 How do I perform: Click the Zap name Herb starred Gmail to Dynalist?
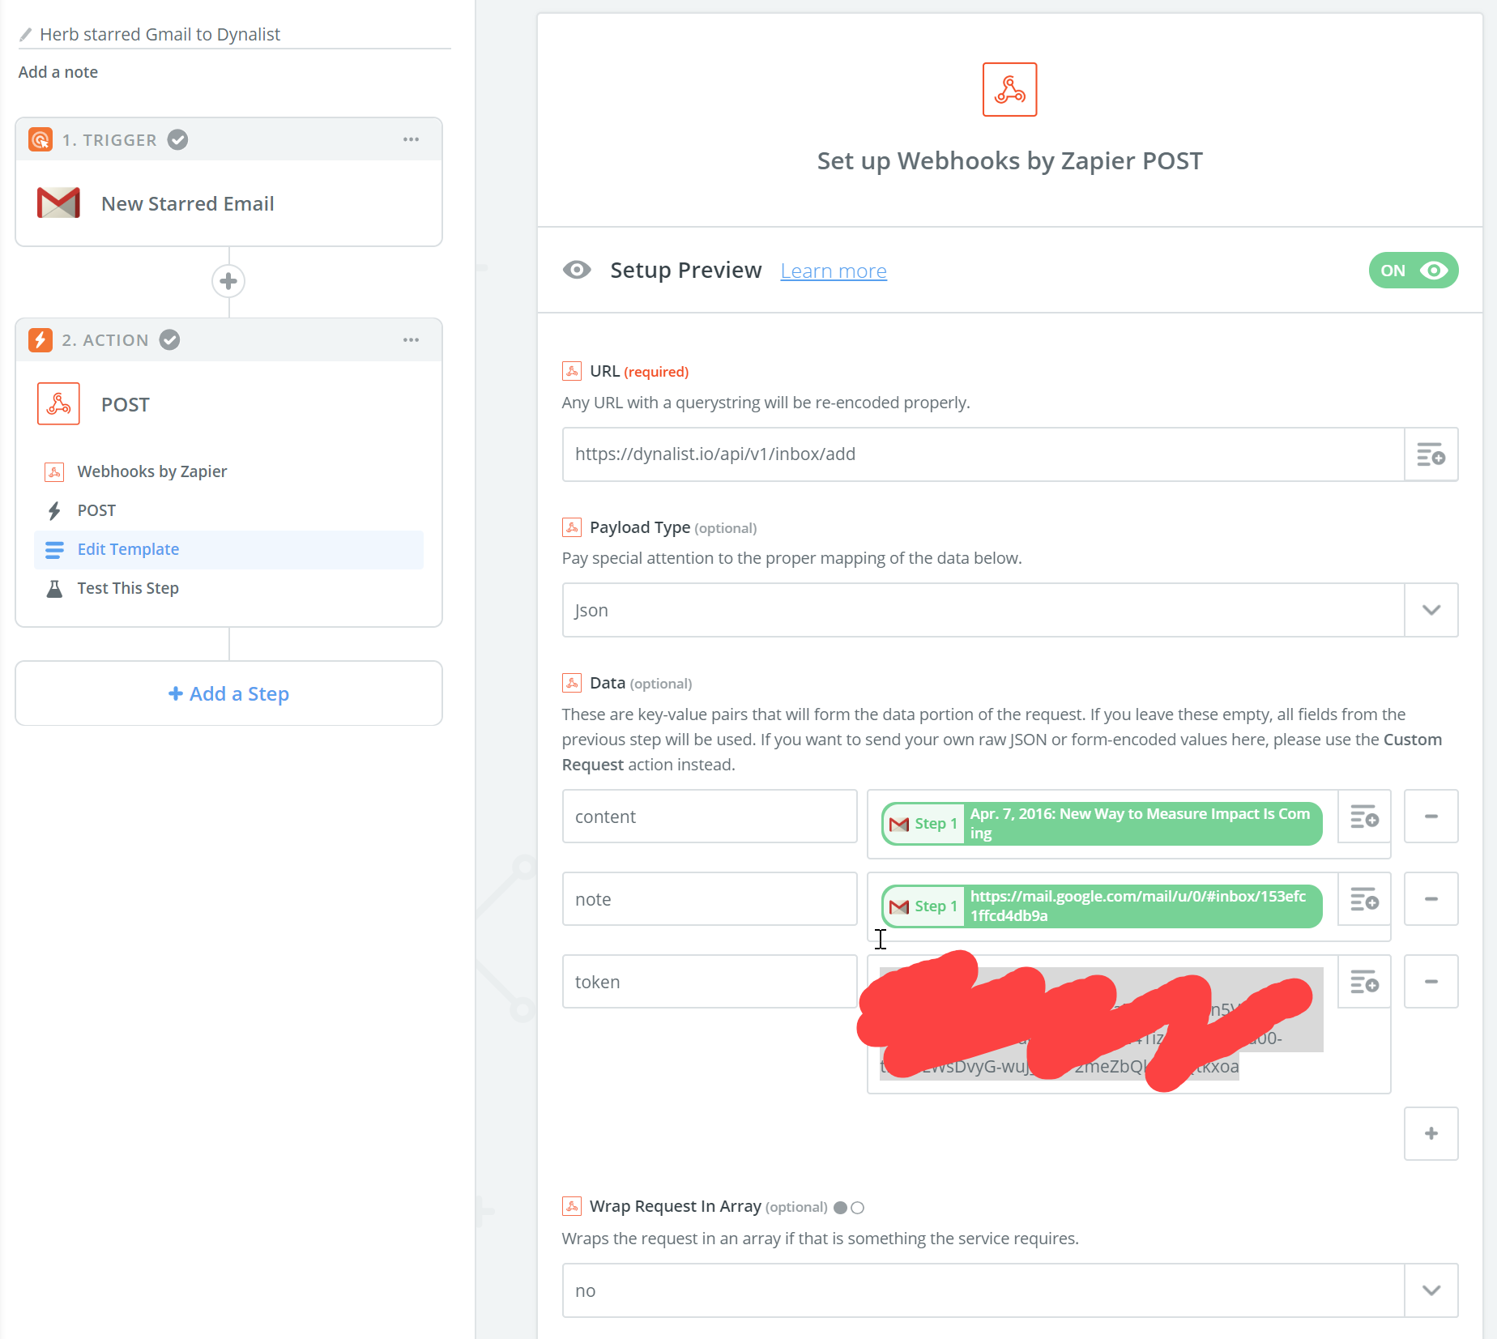[x=160, y=34]
